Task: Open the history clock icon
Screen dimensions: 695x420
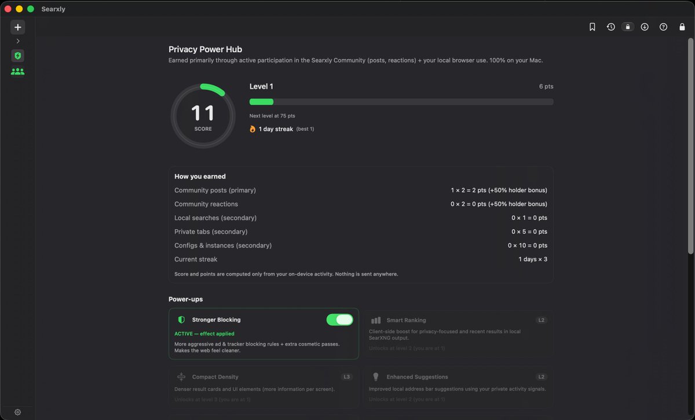Action: [x=610, y=27]
